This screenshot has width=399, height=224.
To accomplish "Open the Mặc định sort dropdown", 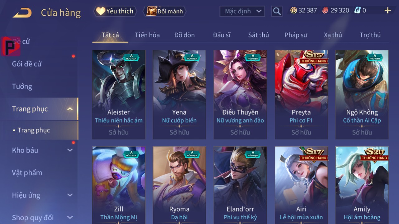I will [242, 11].
